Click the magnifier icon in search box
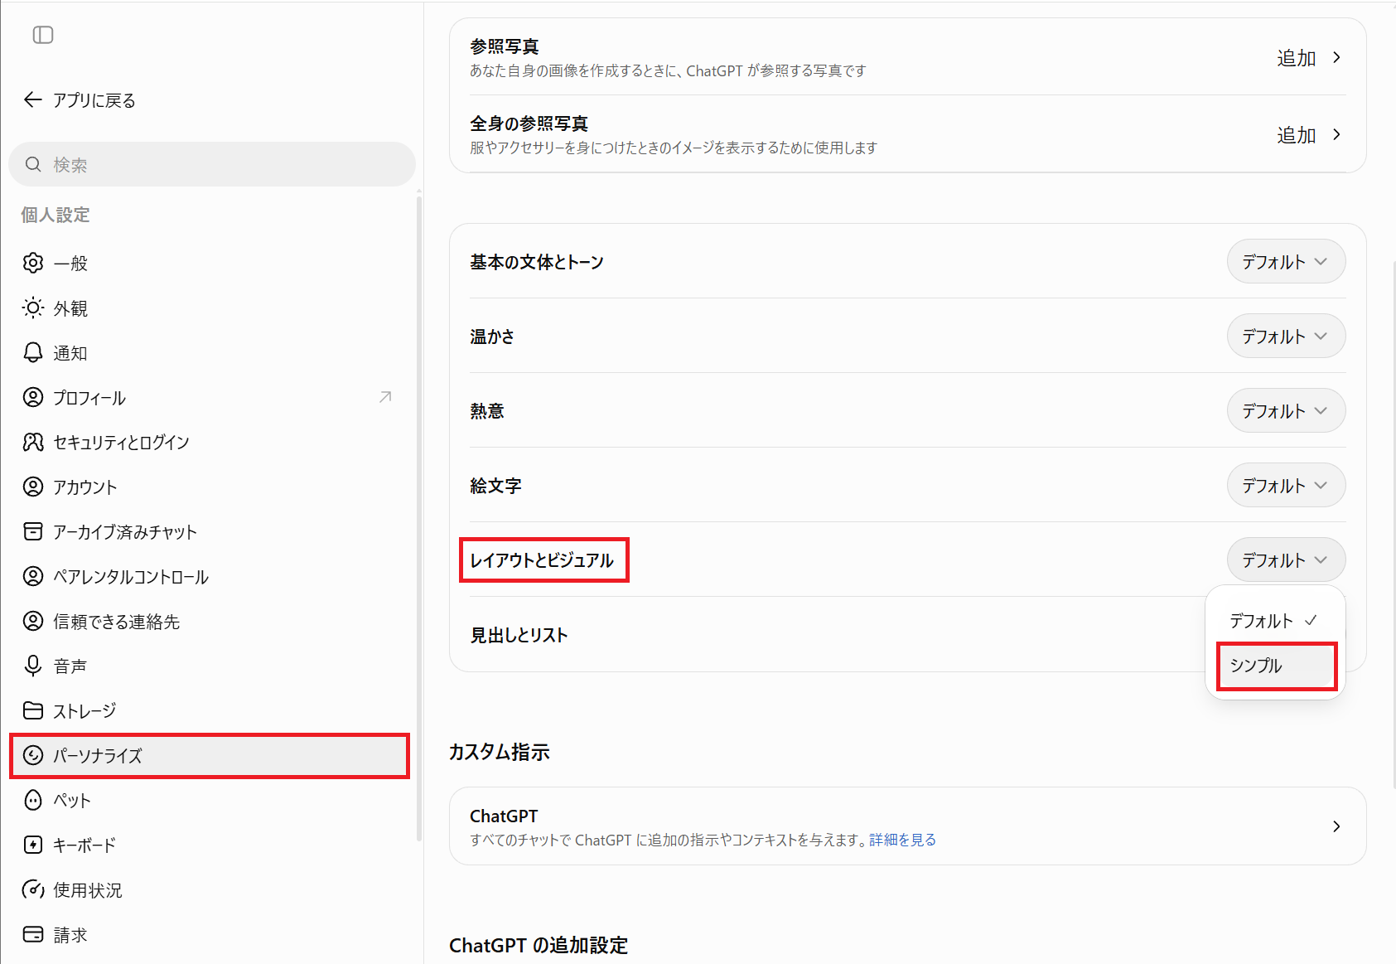The width and height of the screenshot is (1396, 964). (33, 164)
